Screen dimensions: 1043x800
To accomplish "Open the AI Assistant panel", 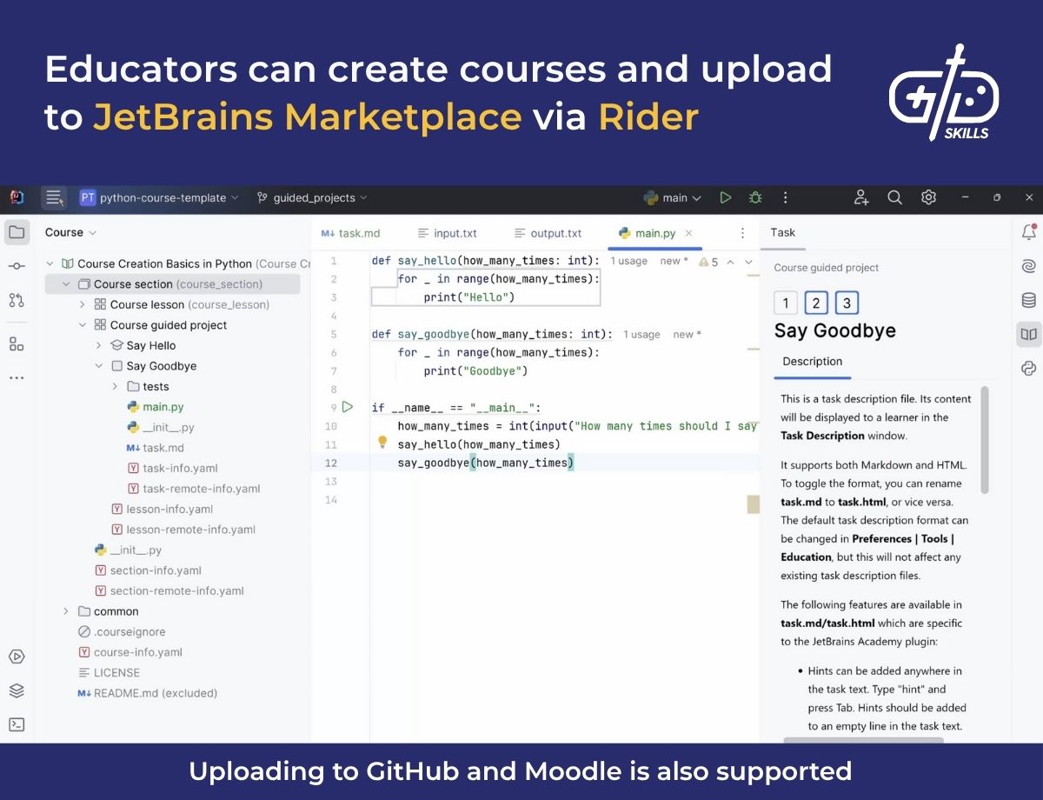I will click(1029, 266).
